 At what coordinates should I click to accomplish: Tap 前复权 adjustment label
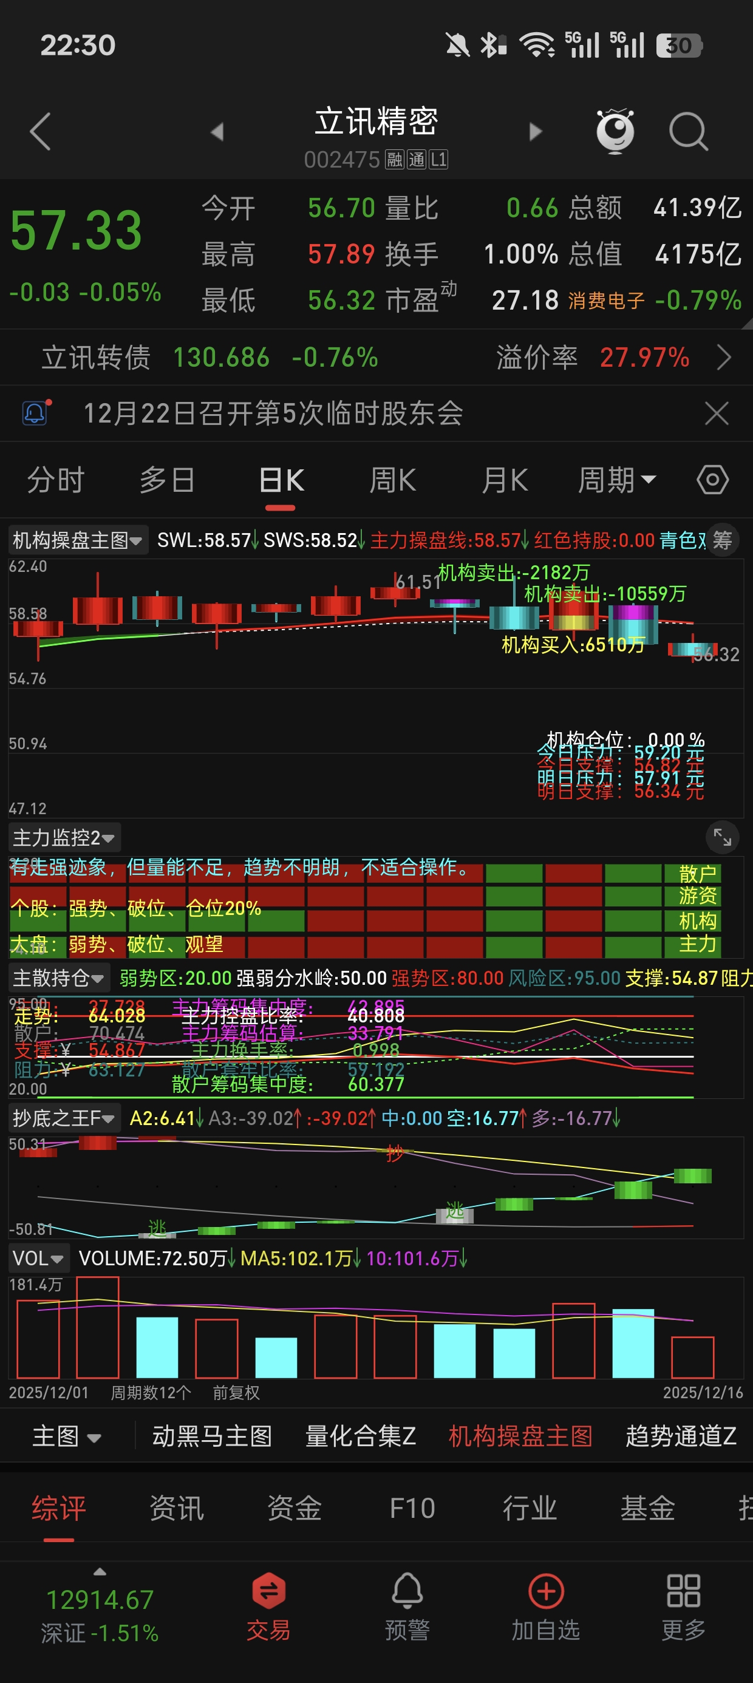236,1392
